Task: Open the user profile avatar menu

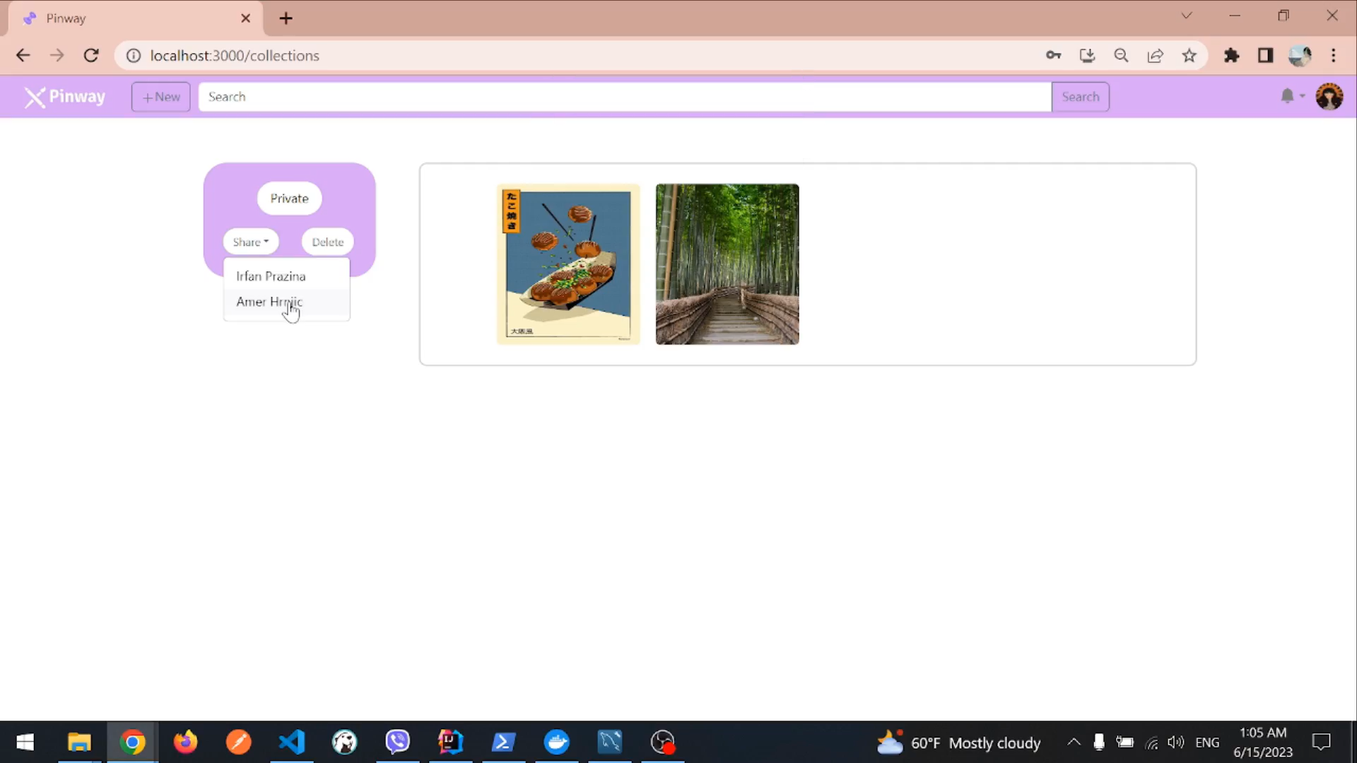Action: 1329,96
